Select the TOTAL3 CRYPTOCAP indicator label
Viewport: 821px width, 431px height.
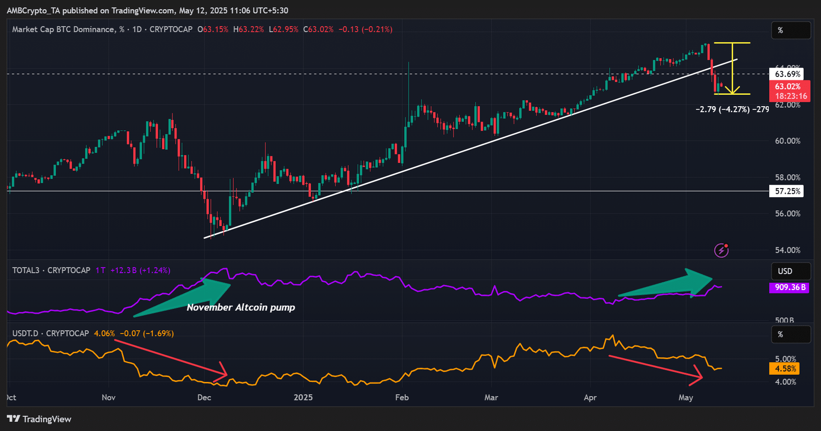pos(51,270)
